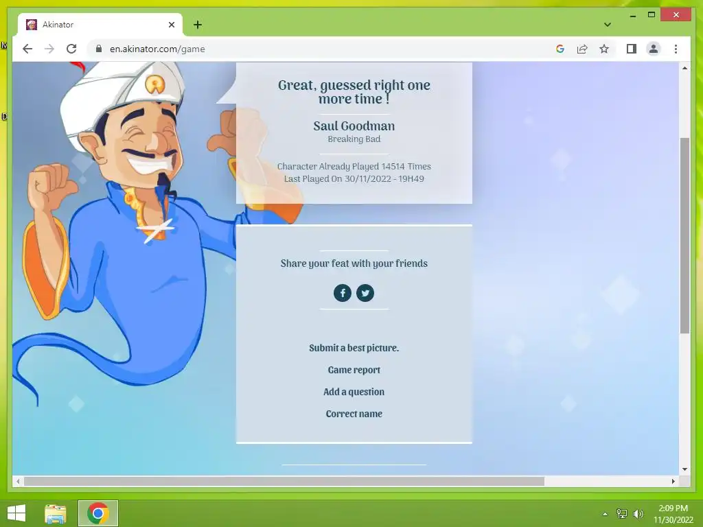Open a new browser tab
This screenshot has width=703, height=527.
coord(198,25)
